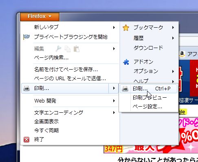Viewport: 198px width, 162px height.
Task: Click the cut scissors icon
Action: 58,49
